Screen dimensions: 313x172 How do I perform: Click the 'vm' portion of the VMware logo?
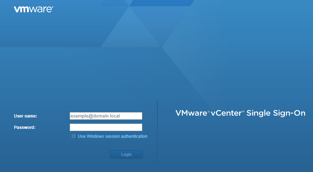click(21, 10)
